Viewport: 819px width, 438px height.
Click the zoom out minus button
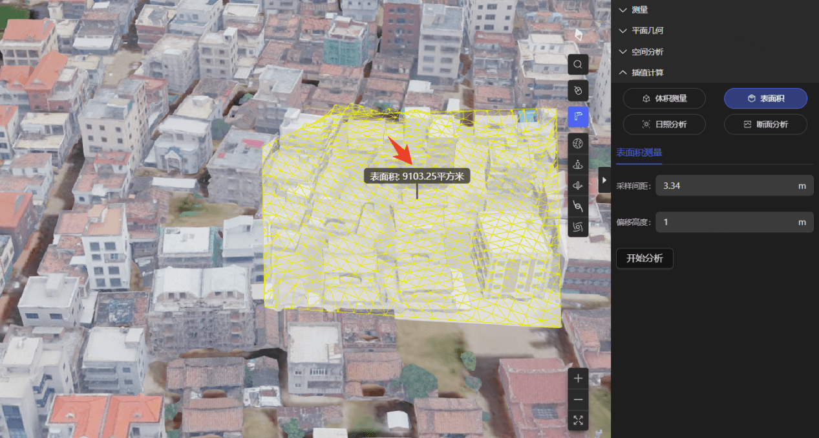point(578,400)
